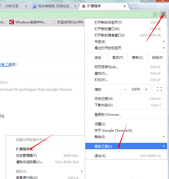Image resolution: width=169 pixels, height=179 pixels.
Task: Expand the 书签(B) submenu
Action: pyautogui.click(x=126, y=42)
